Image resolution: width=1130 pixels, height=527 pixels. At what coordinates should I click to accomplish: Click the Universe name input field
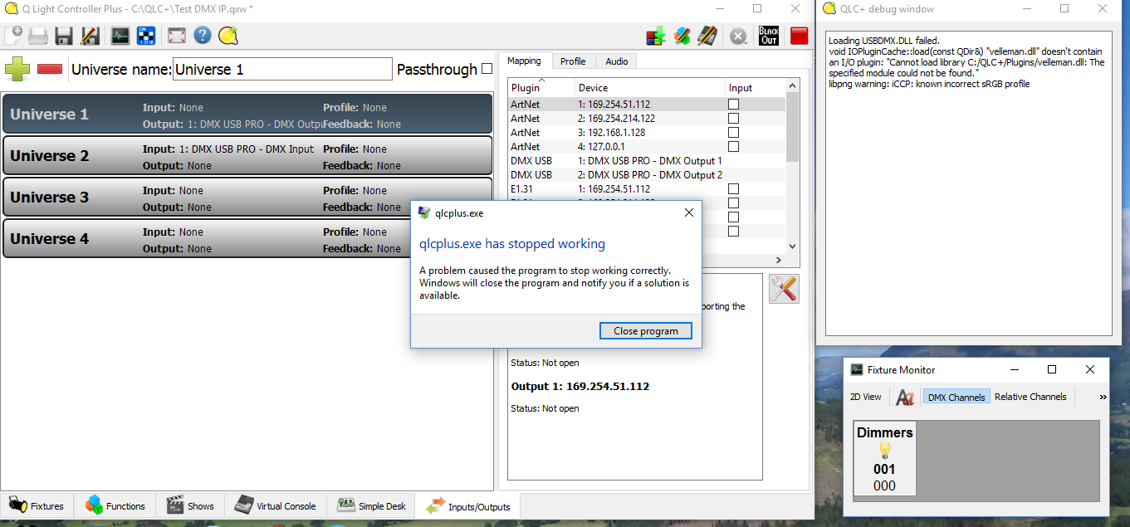(282, 70)
